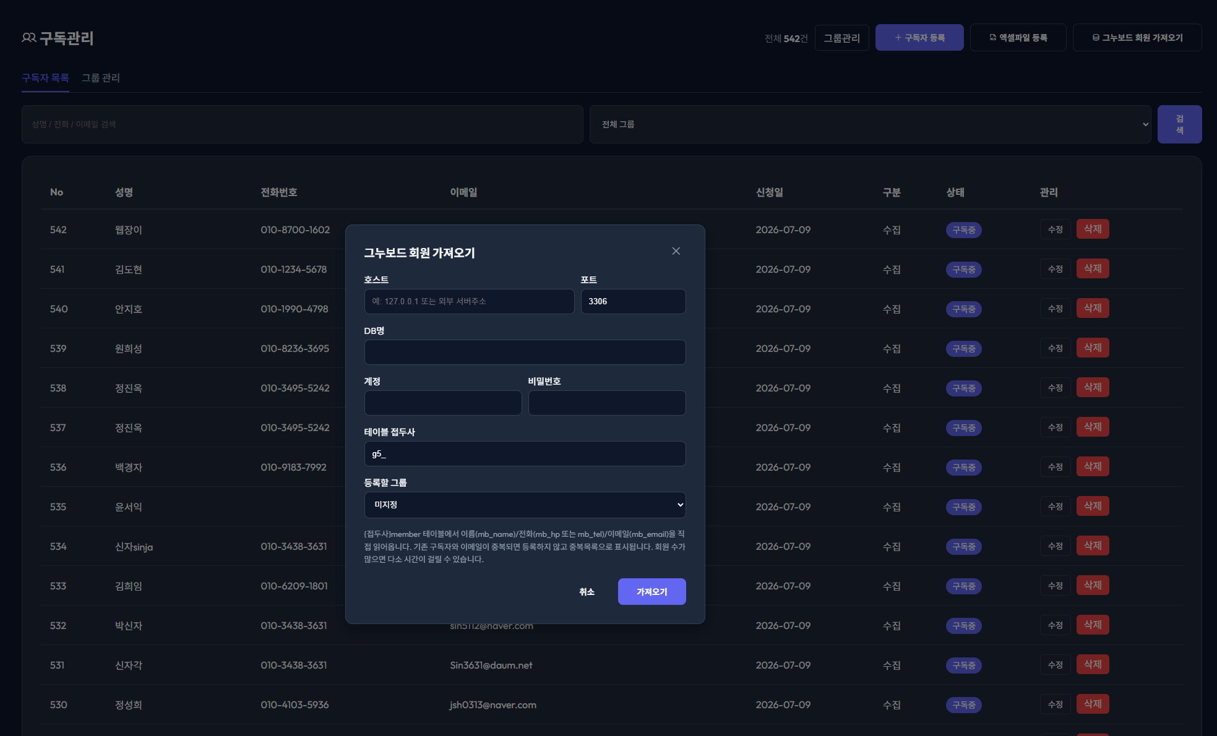1217x736 pixels.
Task: Click 취소 to cancel import
Action: pos(587,592)
